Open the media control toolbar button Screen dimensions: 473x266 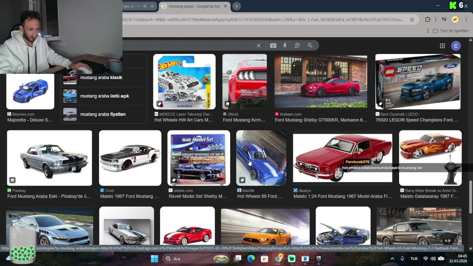444,20
